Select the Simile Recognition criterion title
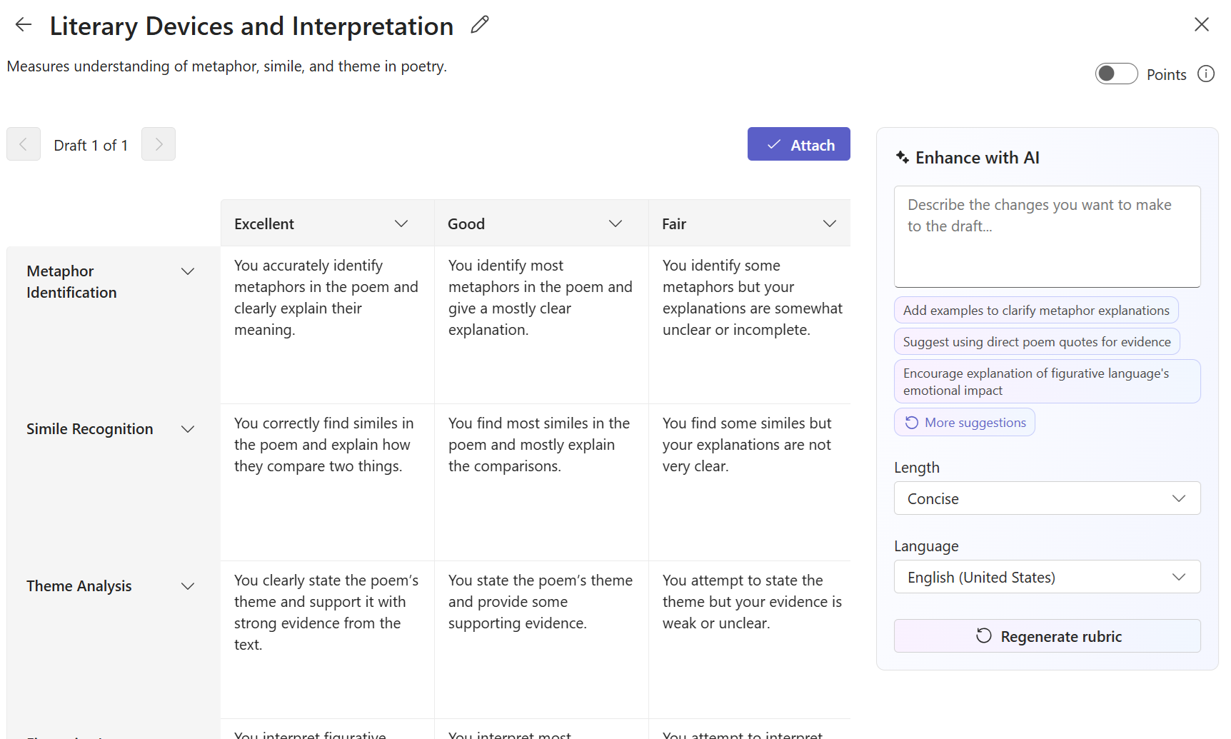 tap(90, 429)
